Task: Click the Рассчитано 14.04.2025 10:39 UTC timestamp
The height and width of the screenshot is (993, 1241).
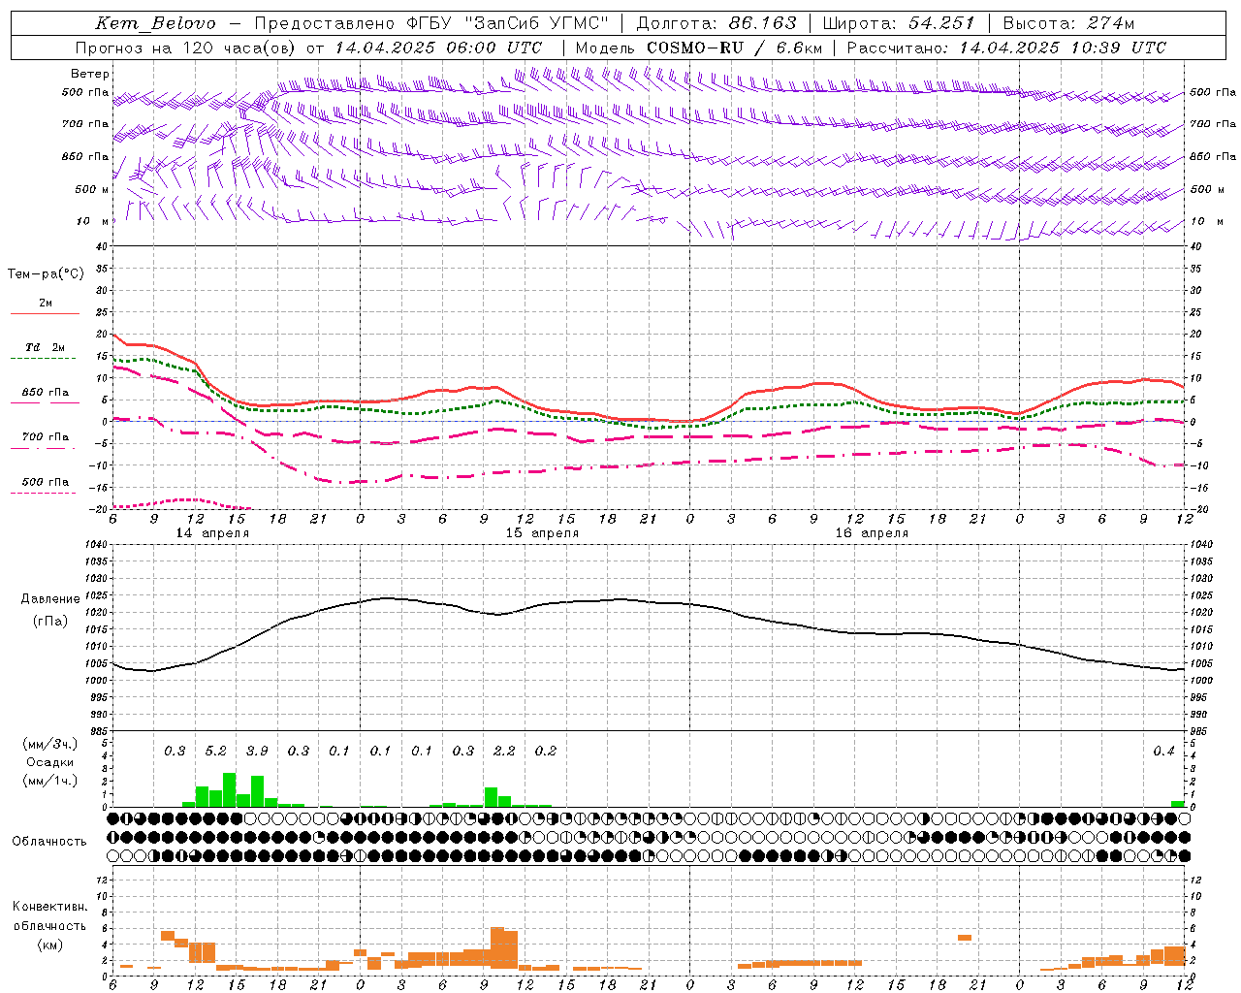Action: (1006, 48)
